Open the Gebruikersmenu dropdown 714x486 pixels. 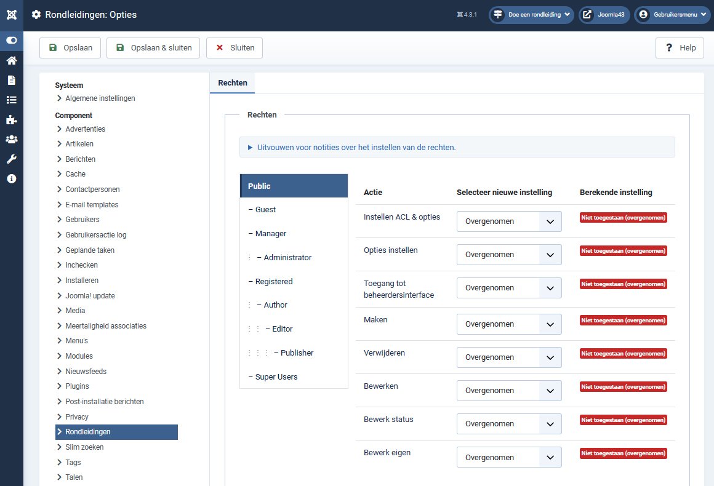click(672, 15)
